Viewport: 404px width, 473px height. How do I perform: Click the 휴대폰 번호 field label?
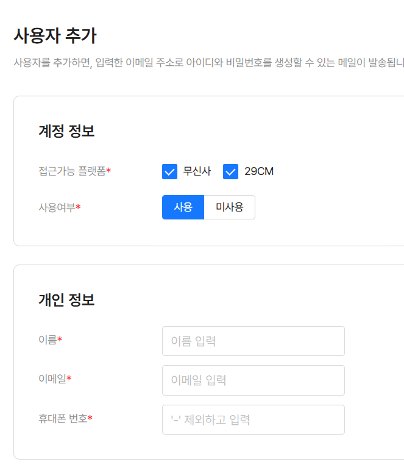tap(62, 418)
